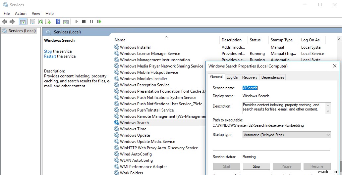Click the gear icon beside Windows License Manager Service

click(x=117, y=53)
